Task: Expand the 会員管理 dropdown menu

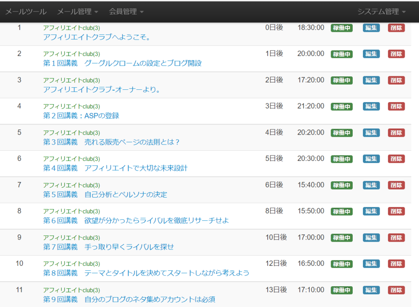Action: point(126,11)
